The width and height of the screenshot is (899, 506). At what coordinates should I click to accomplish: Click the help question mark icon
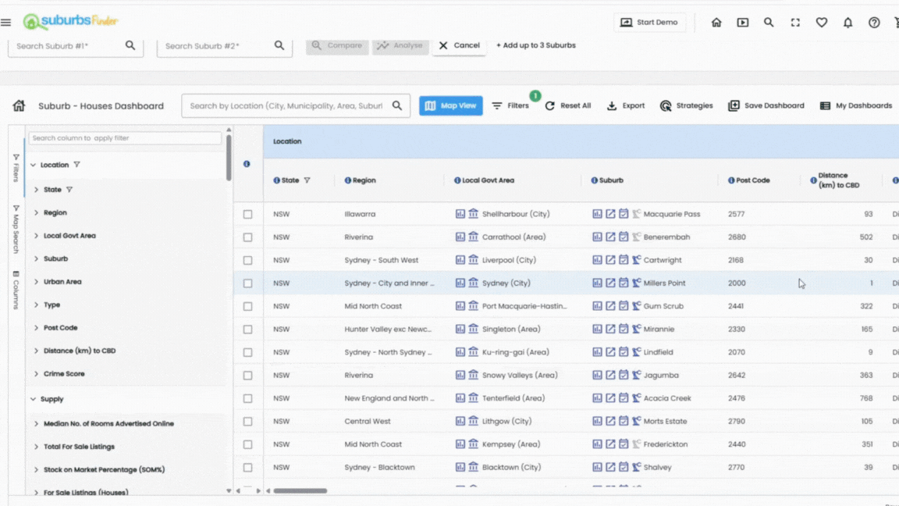click(x=874, y=23)
